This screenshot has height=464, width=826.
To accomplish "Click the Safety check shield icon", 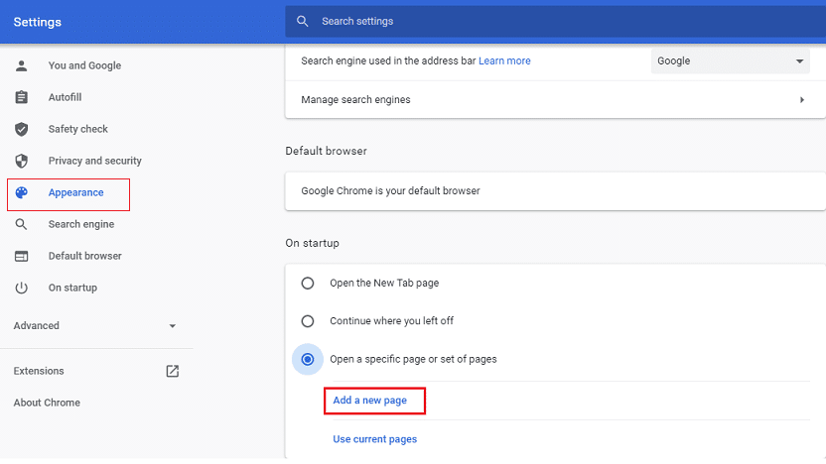I will 21,129.
